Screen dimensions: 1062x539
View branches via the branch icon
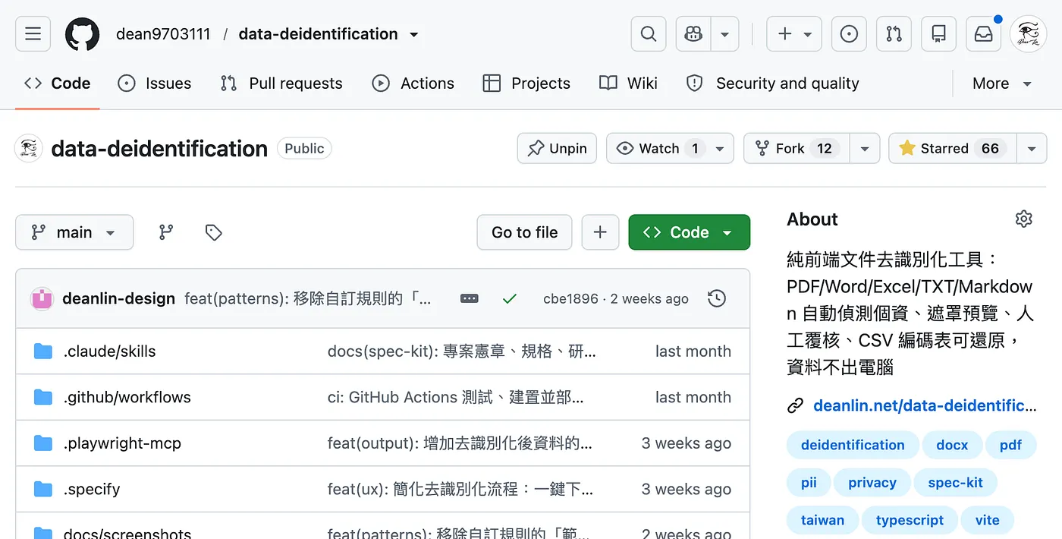click(166, 232)
